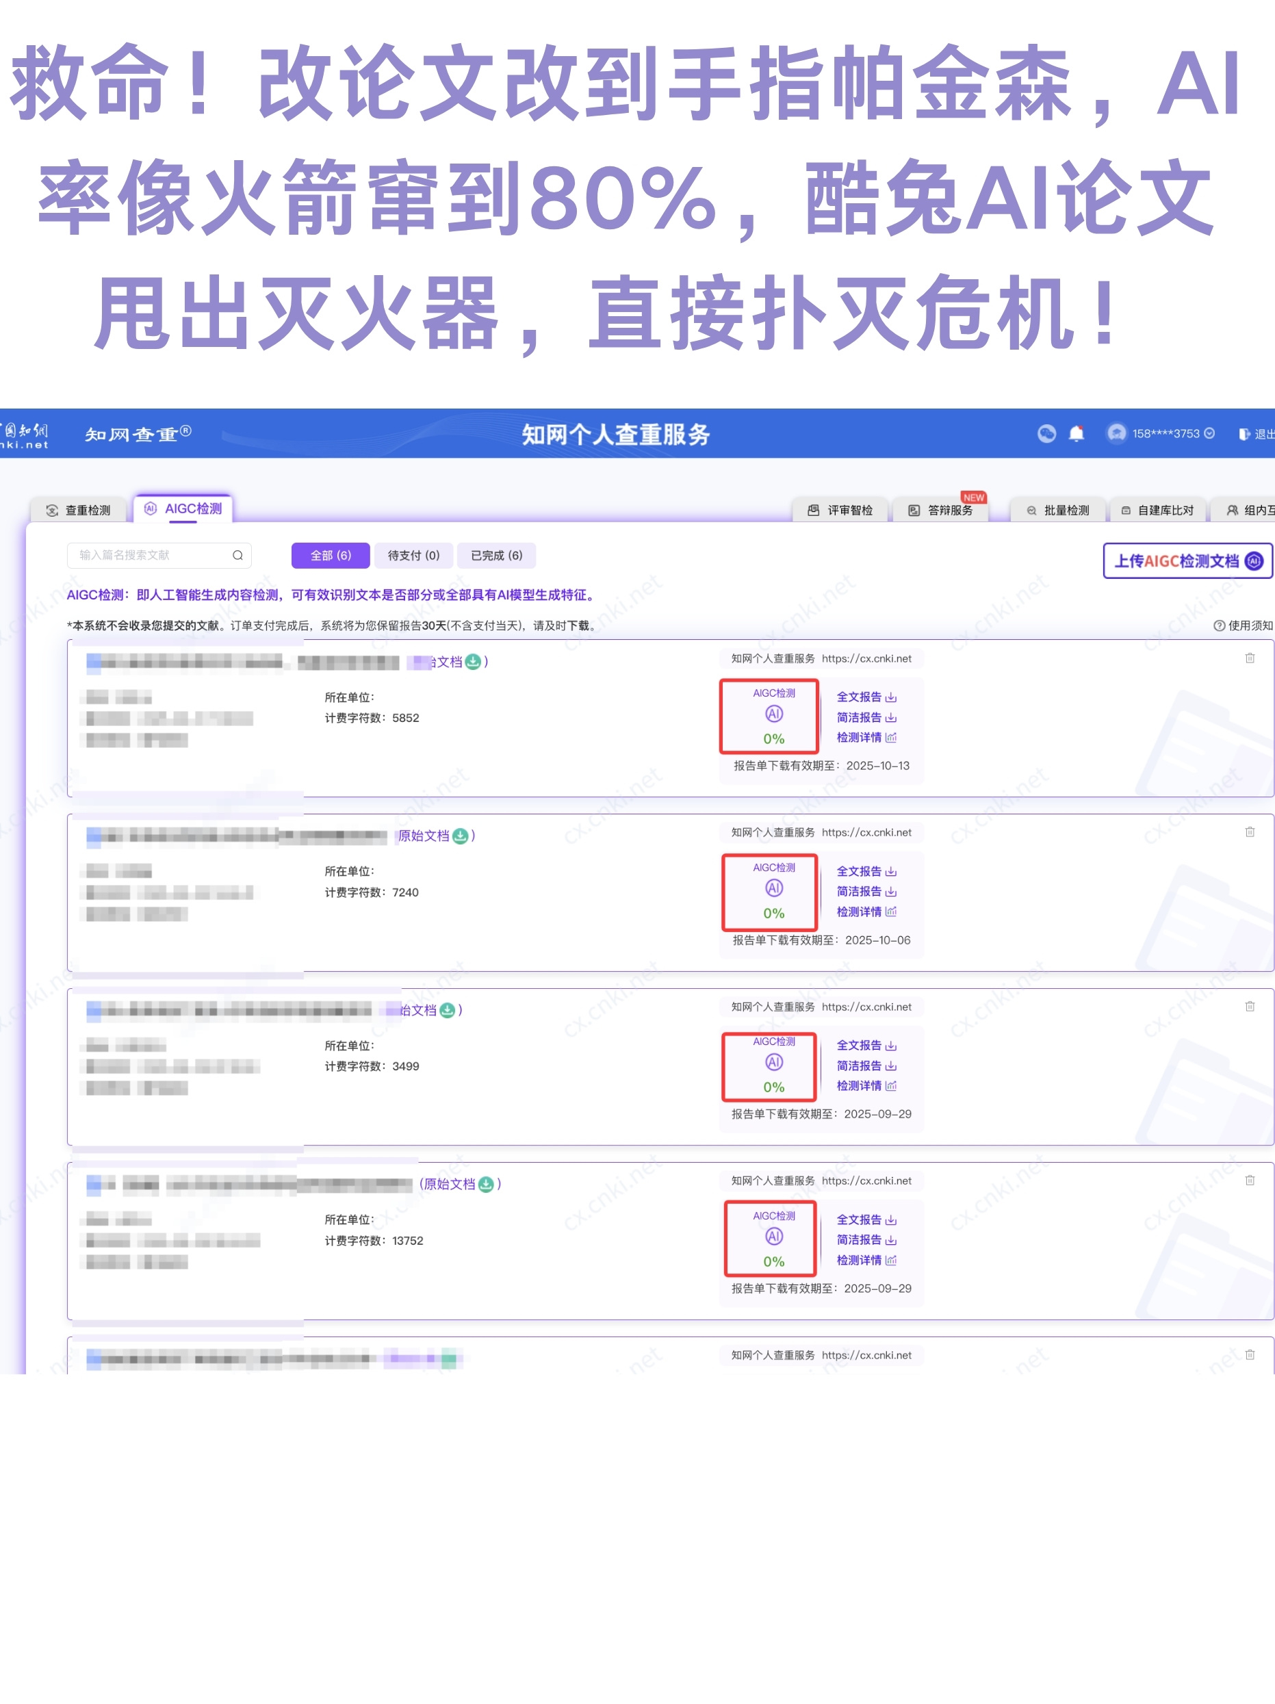The width and height of the screenshot is (1275, 1704).
Task: Open the notification bell
Action: pyautogui.click(x=1077, y=434)
